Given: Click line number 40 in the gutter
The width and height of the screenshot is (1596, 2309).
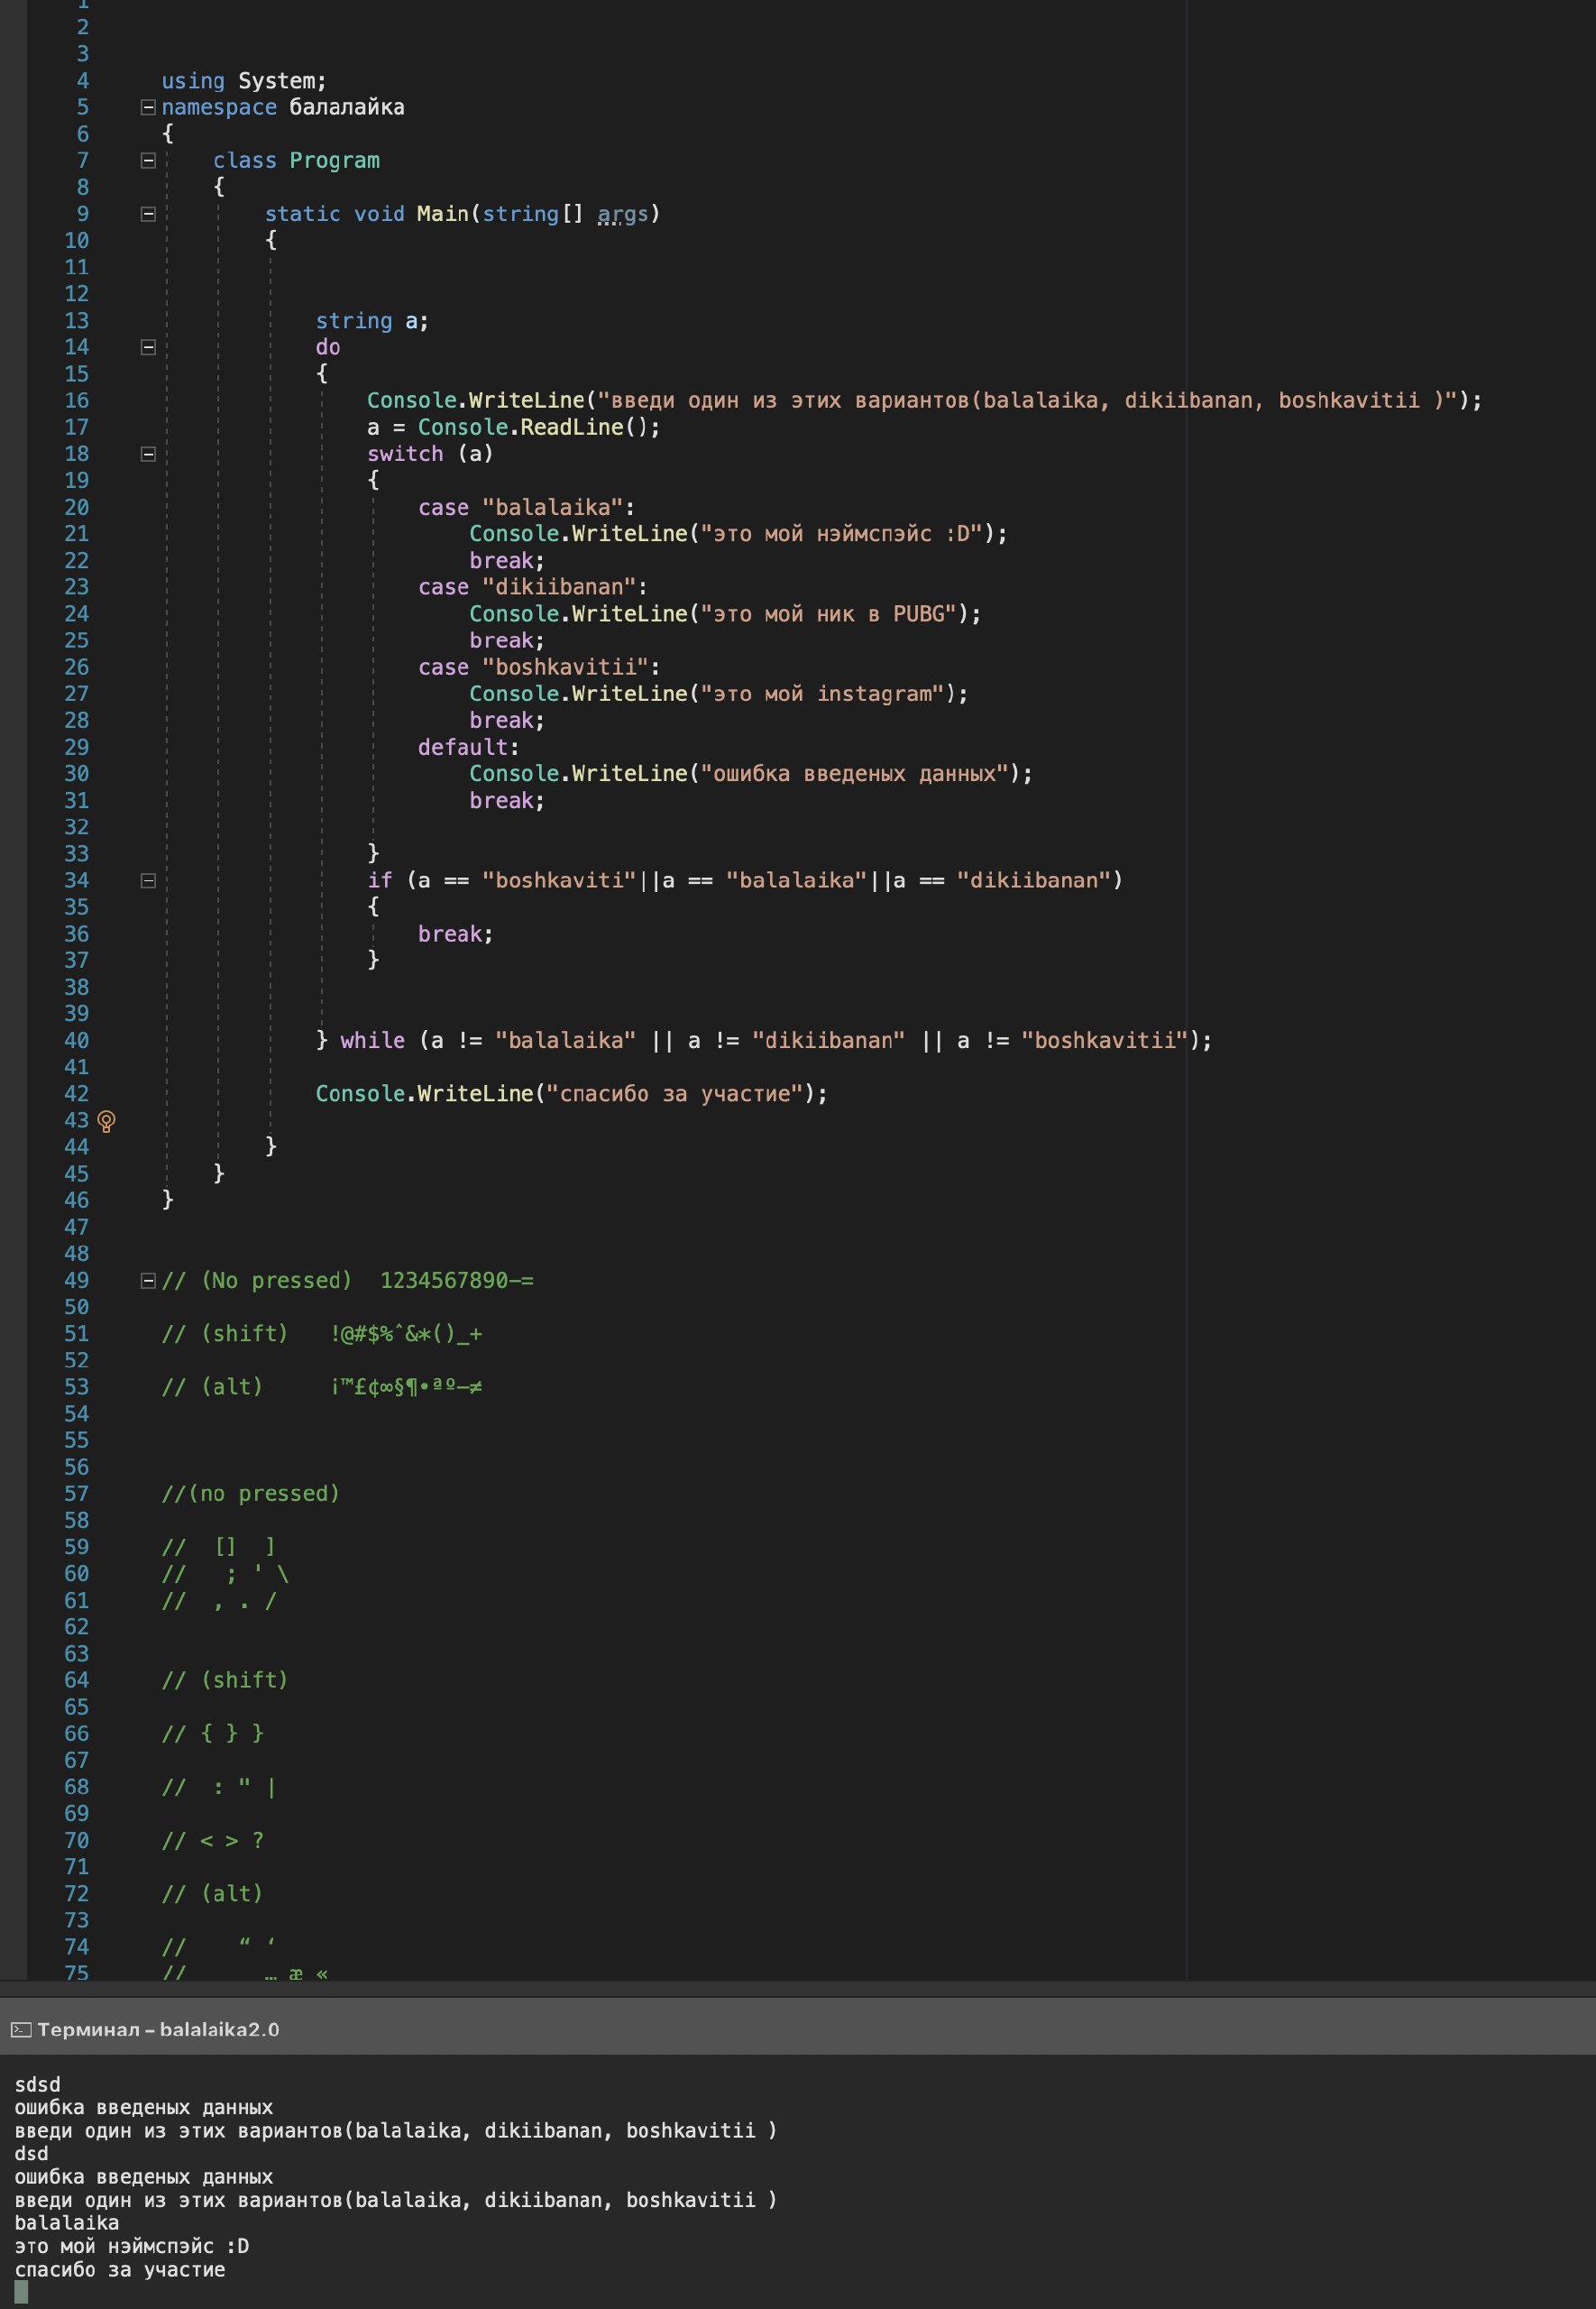Looking at the screenshot, I should tap(77, 1041).
